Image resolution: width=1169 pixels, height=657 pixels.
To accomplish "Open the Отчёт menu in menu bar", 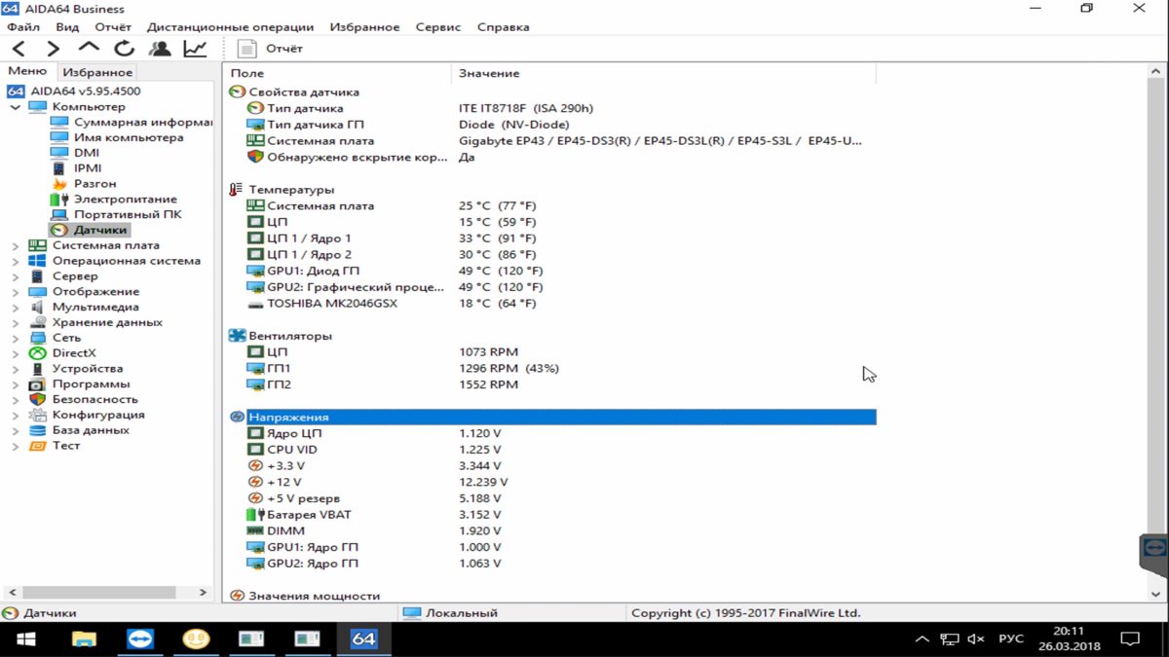I will pos(113,27).
